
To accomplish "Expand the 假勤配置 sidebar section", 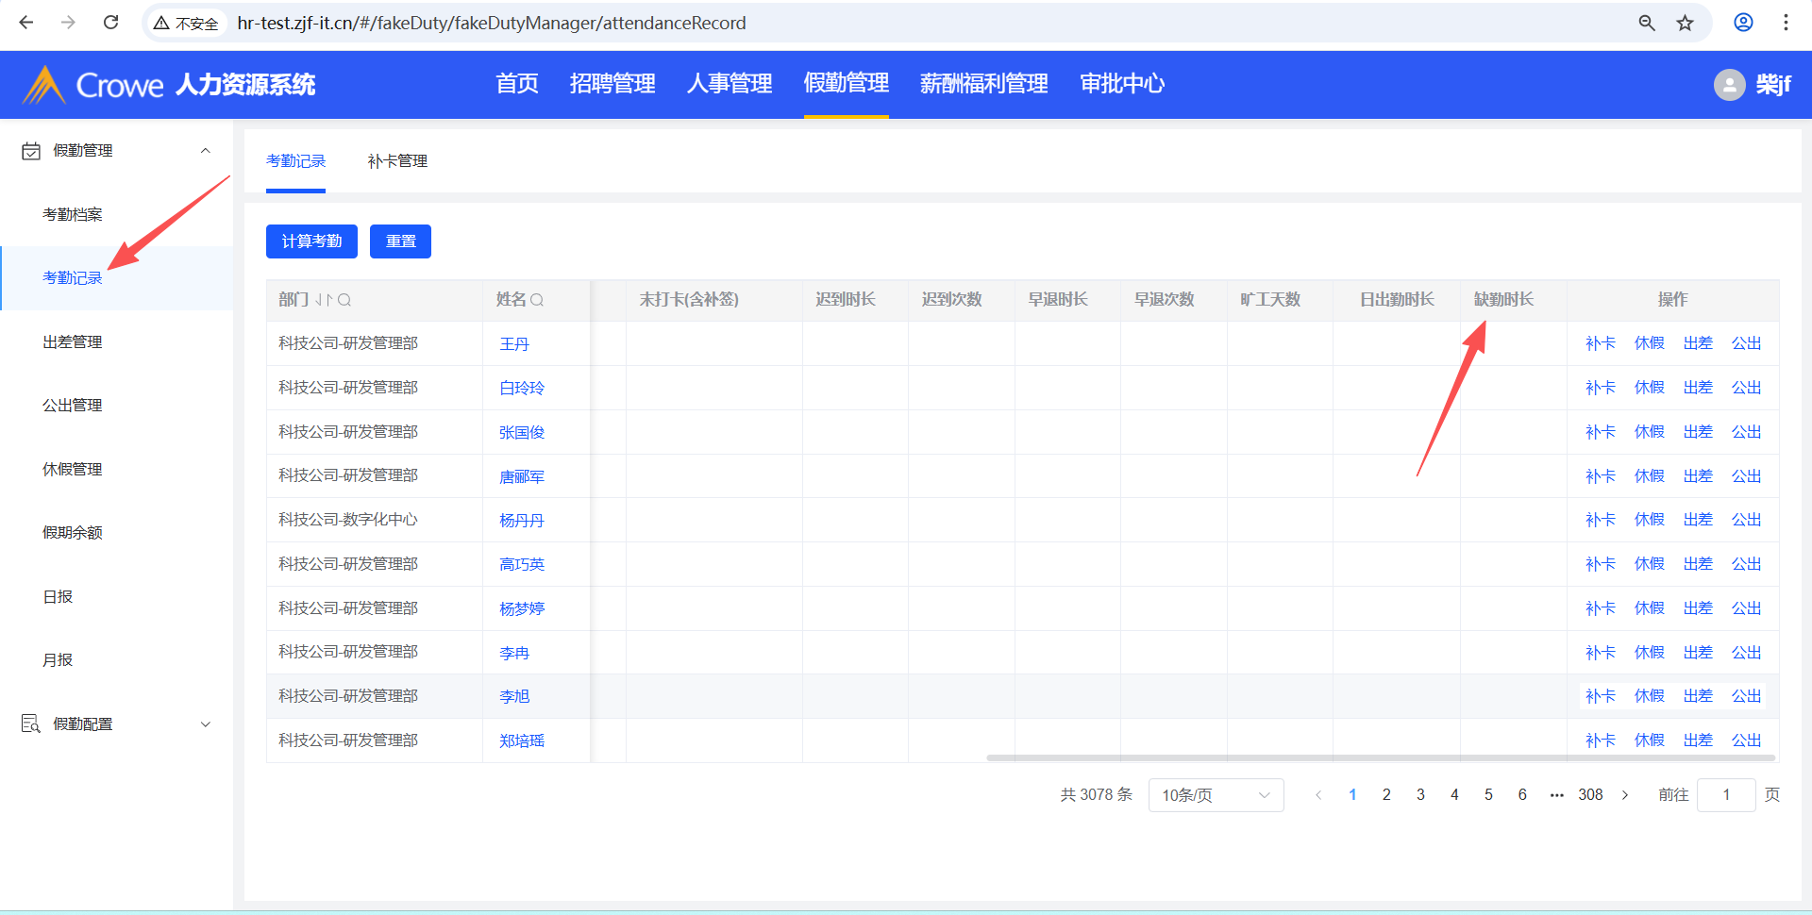I will pyautogui.click(x=205, y=724).
